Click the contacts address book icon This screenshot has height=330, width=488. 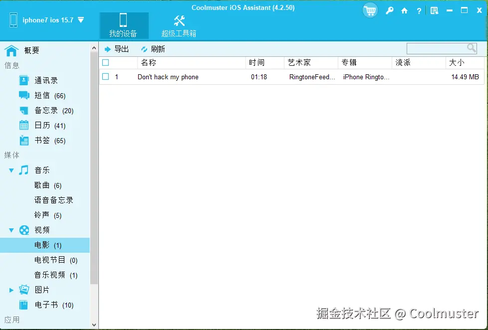24,80
